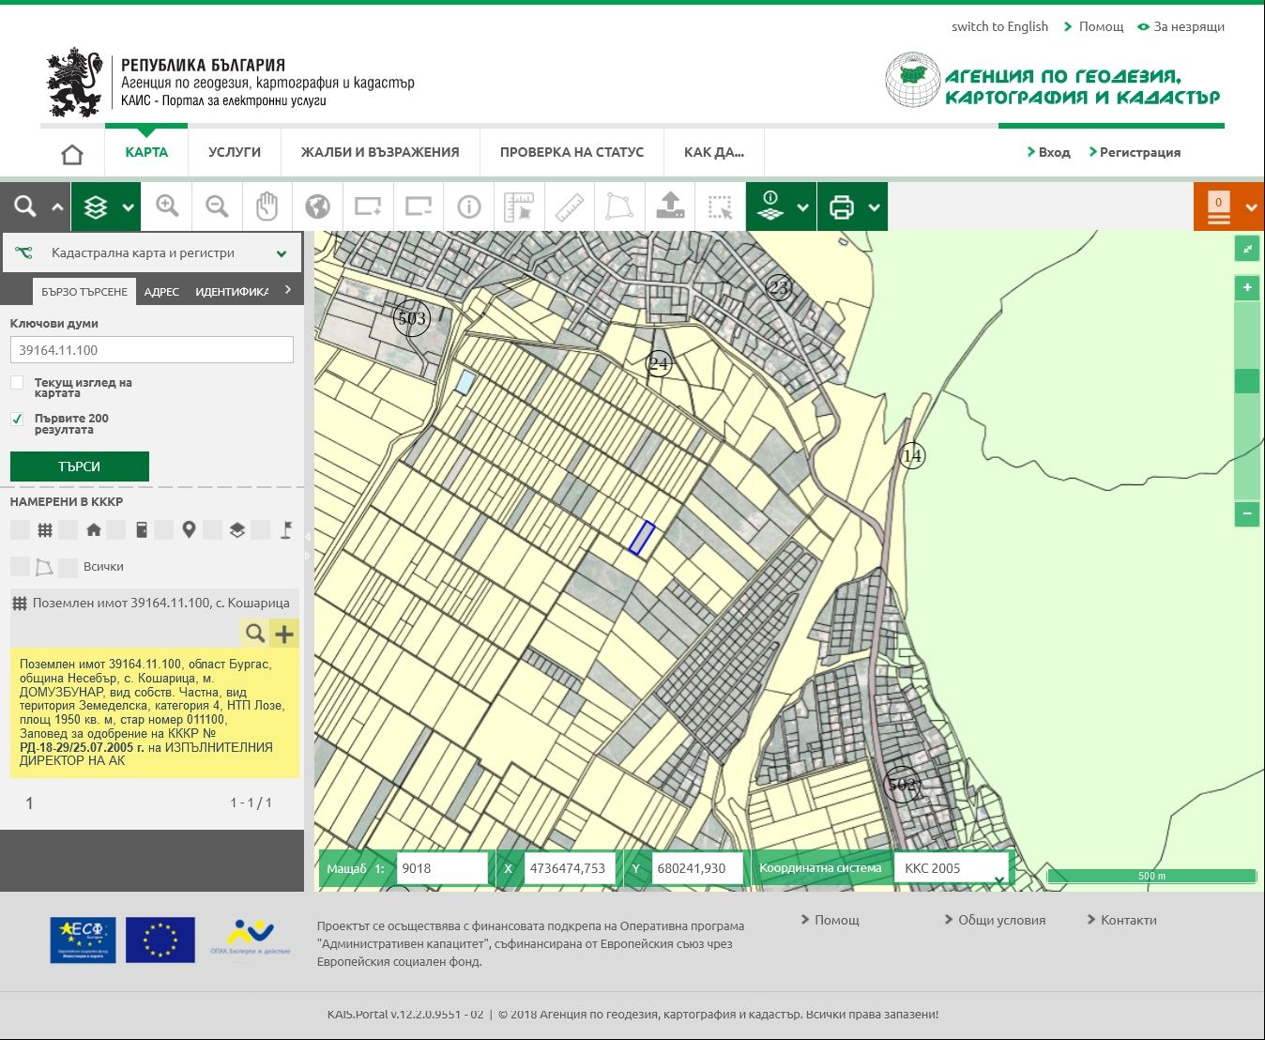
Task: Toggle the door unit filter checkbox
Action: pos(116,530)
